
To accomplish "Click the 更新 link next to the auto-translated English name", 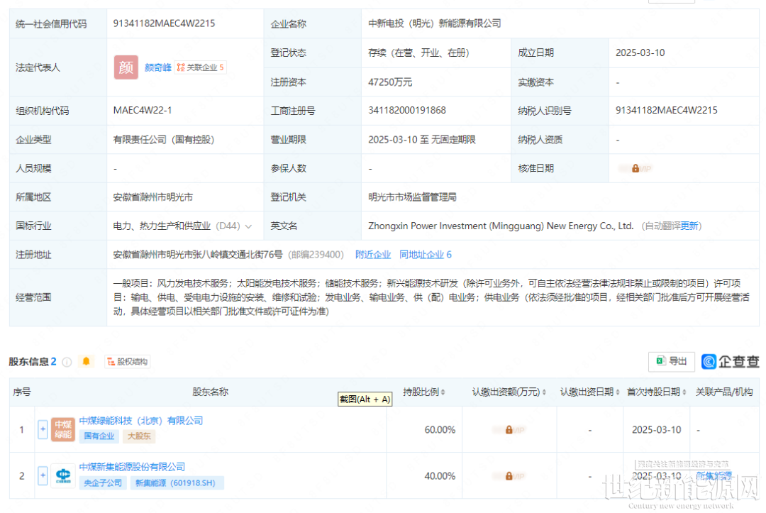I will (x=689, y=226).
